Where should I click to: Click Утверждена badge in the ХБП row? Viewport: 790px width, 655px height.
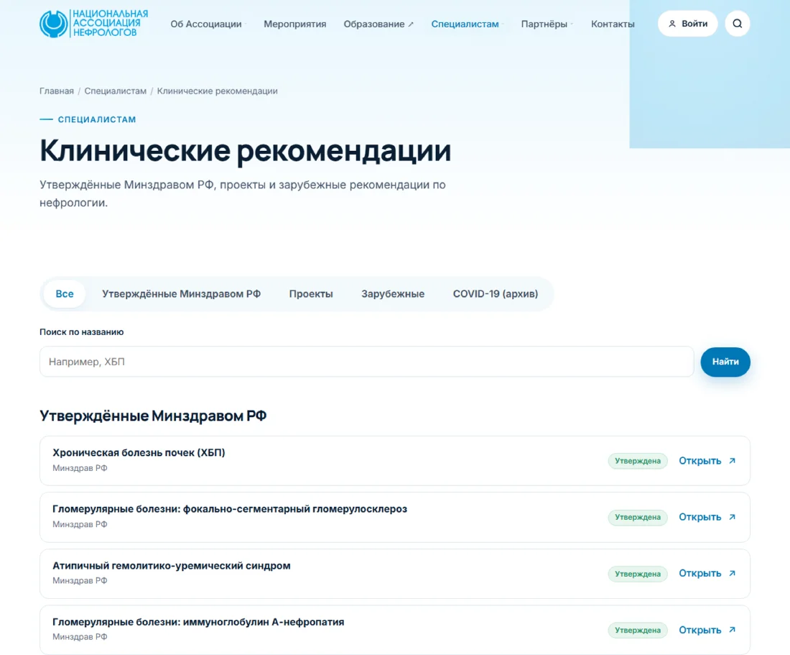pyautogui.click(x=637, y=461)
